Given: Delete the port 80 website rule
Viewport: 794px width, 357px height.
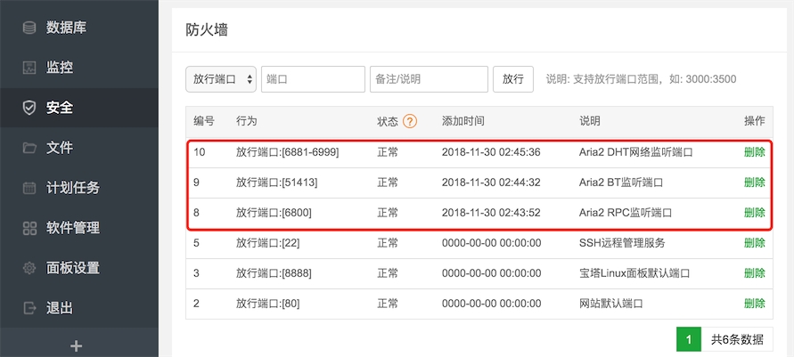Looking at the screenshot, I should click(x=755, y=304).
